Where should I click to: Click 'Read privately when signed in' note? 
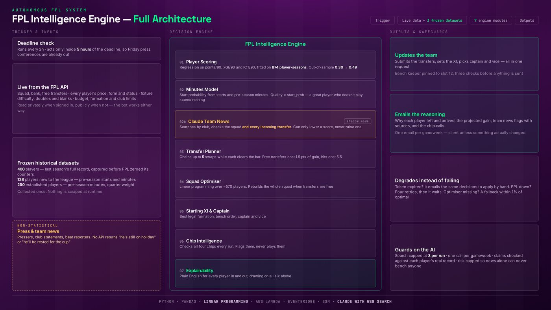(85, 108)
